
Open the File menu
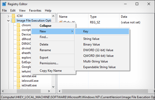pos(4,11)
